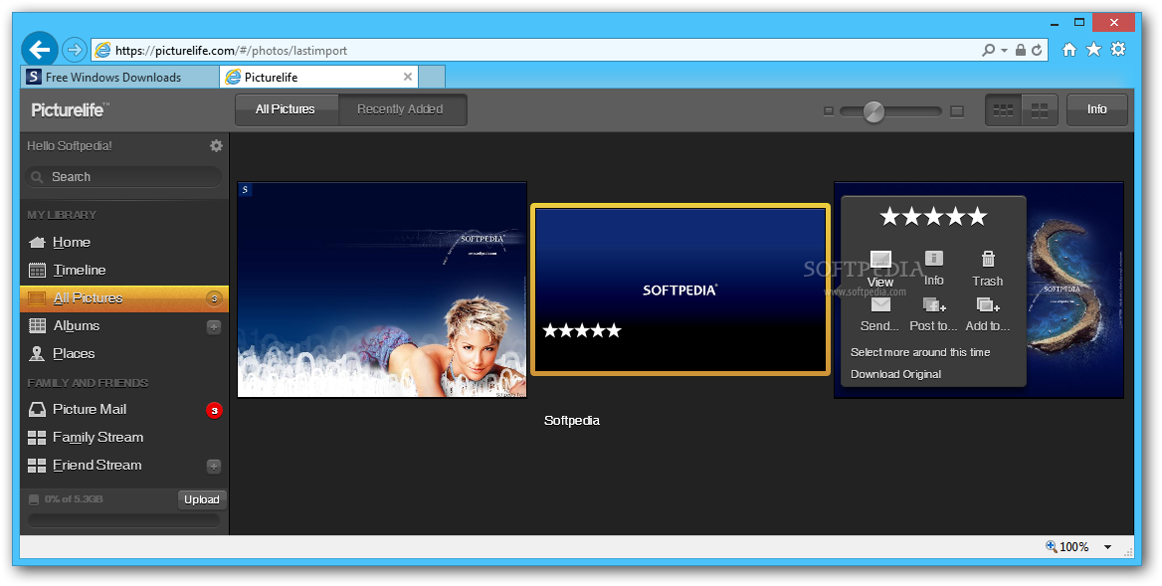Open the zoom level dropdown arrow
The width and height of the screenshot is (1162, 586).
point(1108,547)
